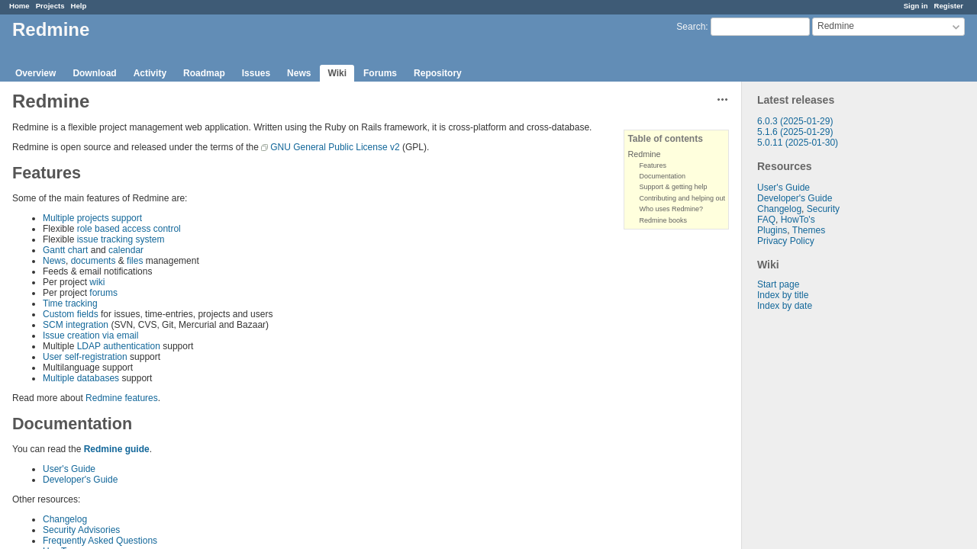Open the Themes sidebar link

tap(808, 230)
